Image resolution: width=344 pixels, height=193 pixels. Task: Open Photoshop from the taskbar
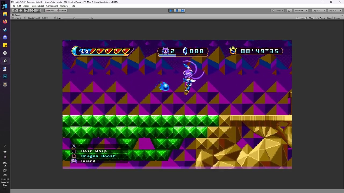(5, 76)
